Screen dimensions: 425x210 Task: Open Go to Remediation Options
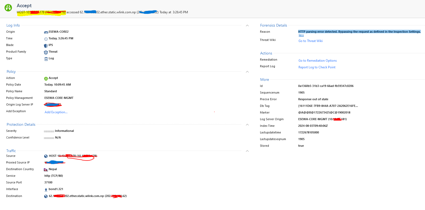(x=317, y=61)
